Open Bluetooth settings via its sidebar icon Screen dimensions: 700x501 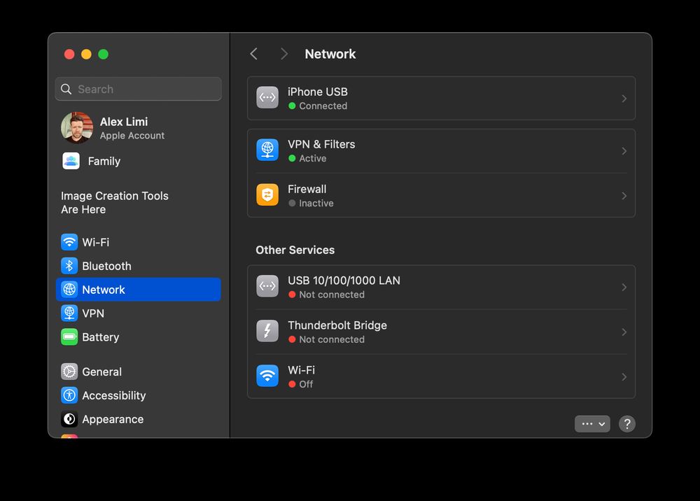(69, 266)
